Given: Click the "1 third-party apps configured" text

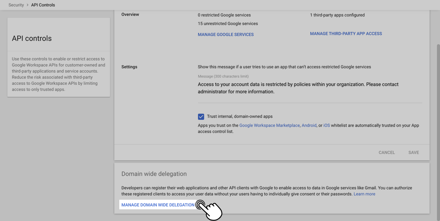Looking at the screenshot, I should pyautogui.click(x=337, y=15).
